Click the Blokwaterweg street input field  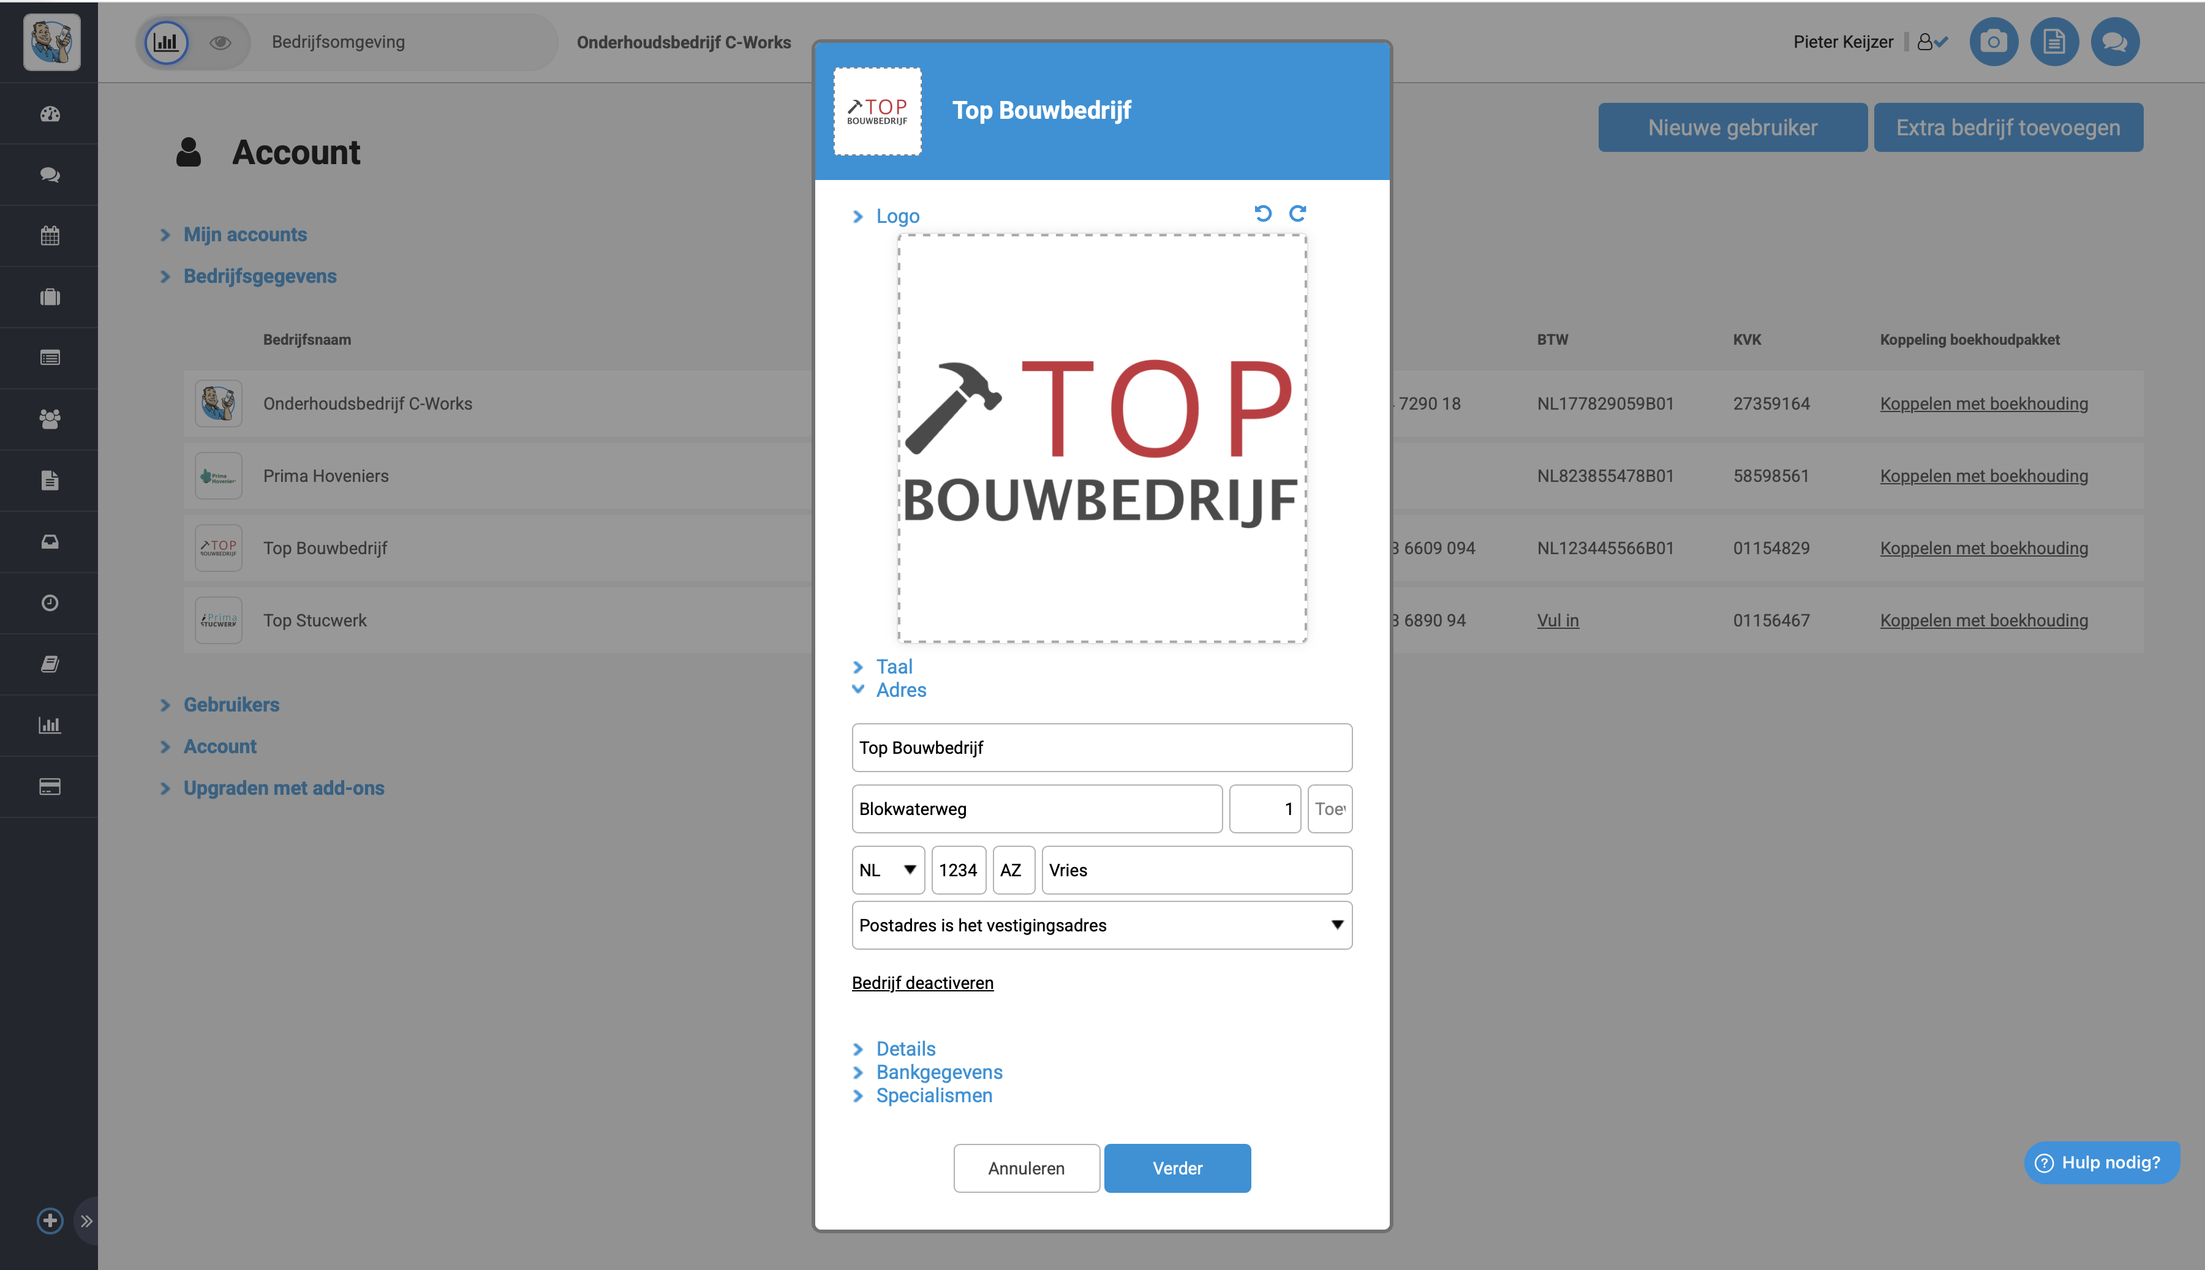1036,808
